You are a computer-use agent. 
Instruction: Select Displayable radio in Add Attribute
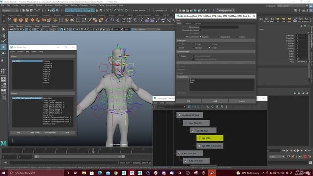[219, 37]
